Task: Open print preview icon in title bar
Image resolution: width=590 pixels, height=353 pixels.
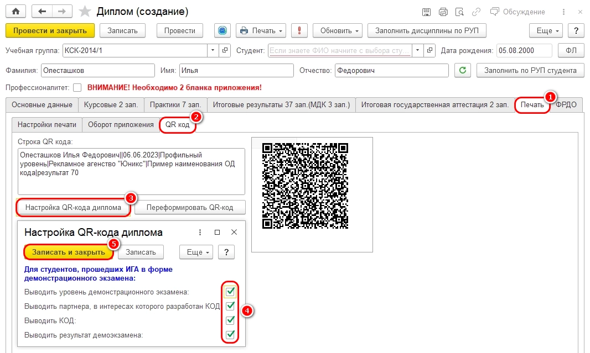Action: [x=459, y=12]
